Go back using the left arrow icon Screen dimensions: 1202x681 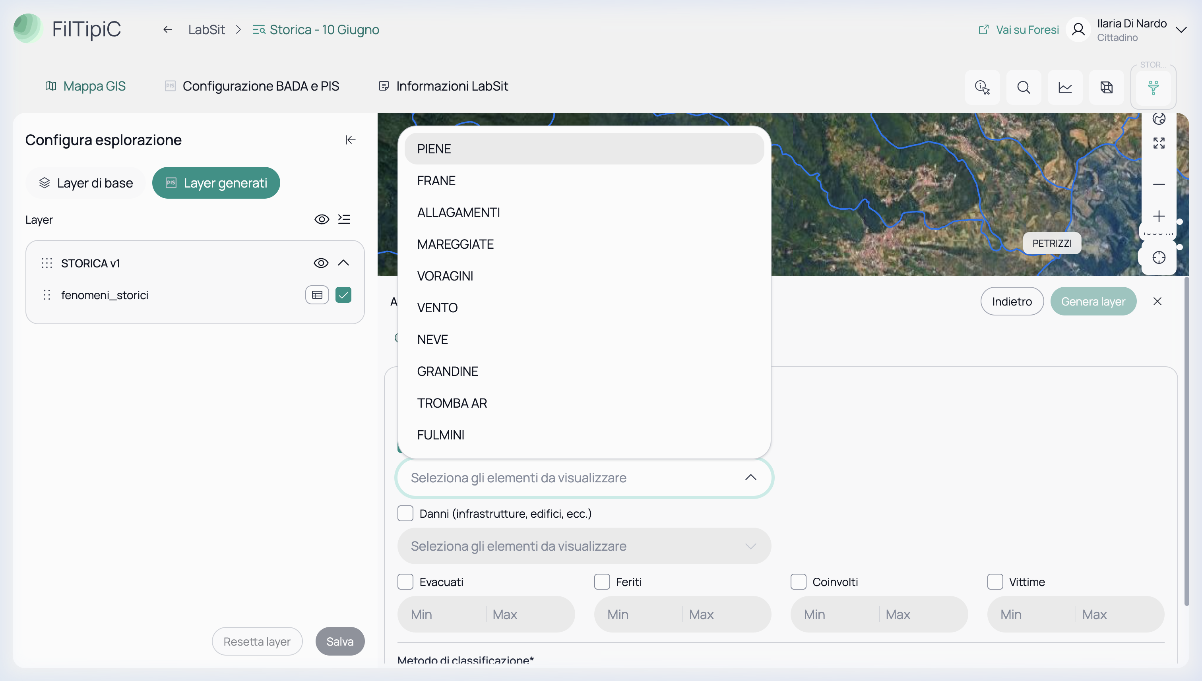(167, 30)
